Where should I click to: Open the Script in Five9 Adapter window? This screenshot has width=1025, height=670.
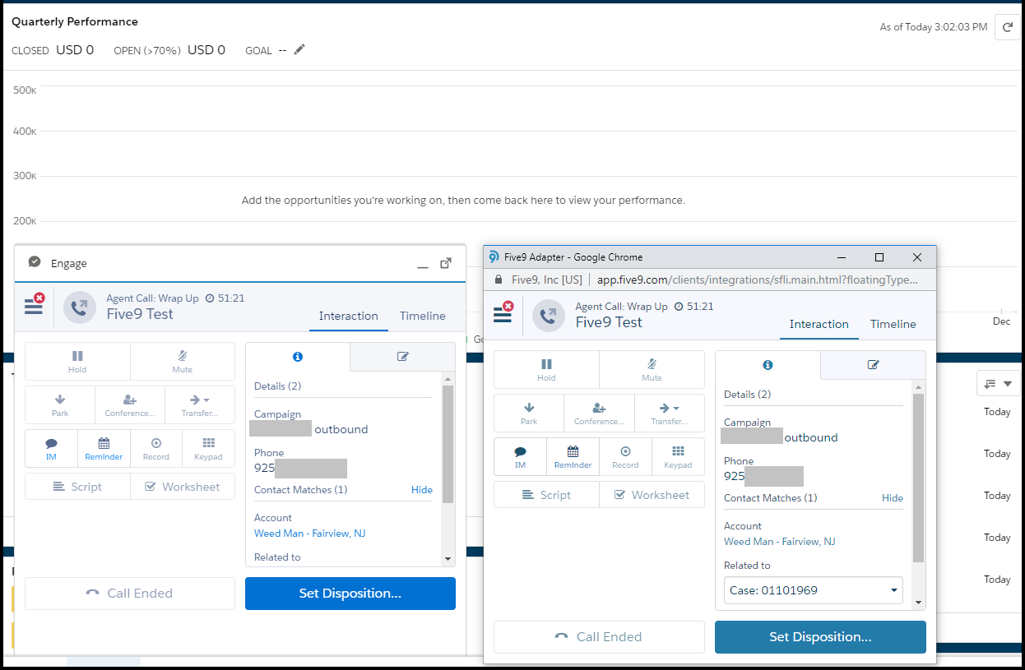coord(546,495)
